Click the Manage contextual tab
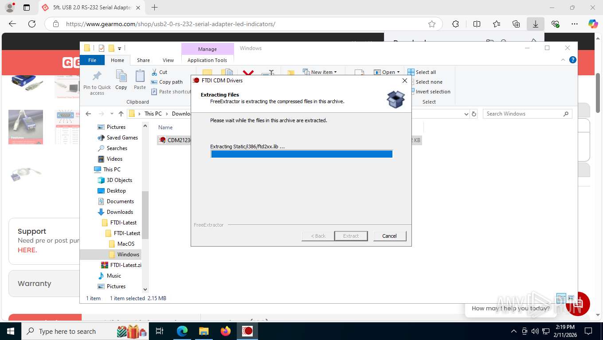Image resolution: width=603 pixels, height=340 pixels. tap(208, 49)
